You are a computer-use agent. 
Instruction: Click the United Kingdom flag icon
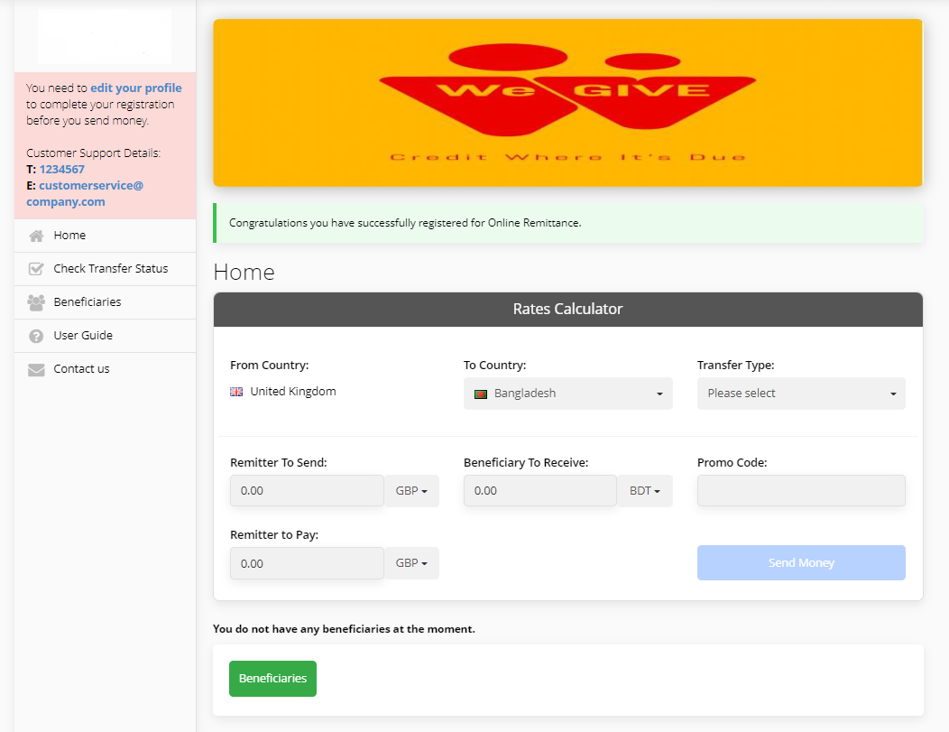pos(236,392)
